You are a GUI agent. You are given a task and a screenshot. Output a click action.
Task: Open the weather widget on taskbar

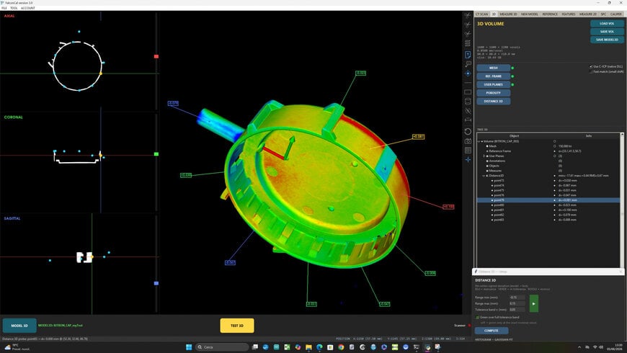pyautogui.click(x=16, y=347)
